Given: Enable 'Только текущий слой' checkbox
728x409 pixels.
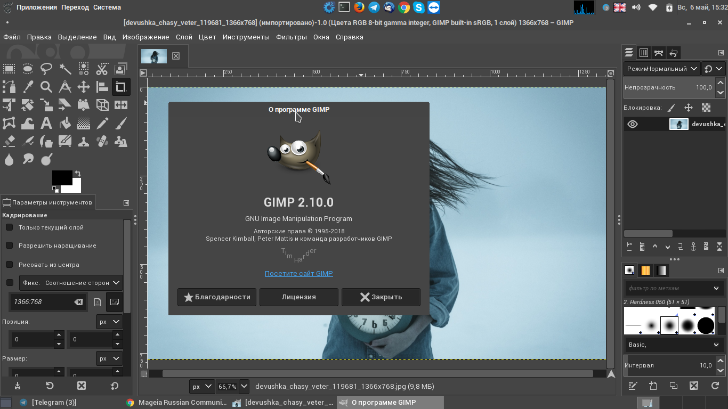Looking at the screenshot, I should 9,227.
